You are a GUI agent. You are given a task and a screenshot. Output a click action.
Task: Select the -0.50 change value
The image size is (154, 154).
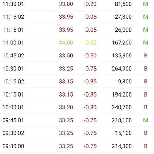[x=90, y=56]
